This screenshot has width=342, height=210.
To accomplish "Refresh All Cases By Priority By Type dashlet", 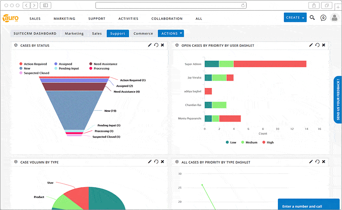I will pyautogui.click(x=317, y=162).
